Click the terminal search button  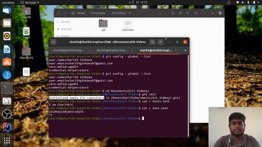[x=152, y=42]
